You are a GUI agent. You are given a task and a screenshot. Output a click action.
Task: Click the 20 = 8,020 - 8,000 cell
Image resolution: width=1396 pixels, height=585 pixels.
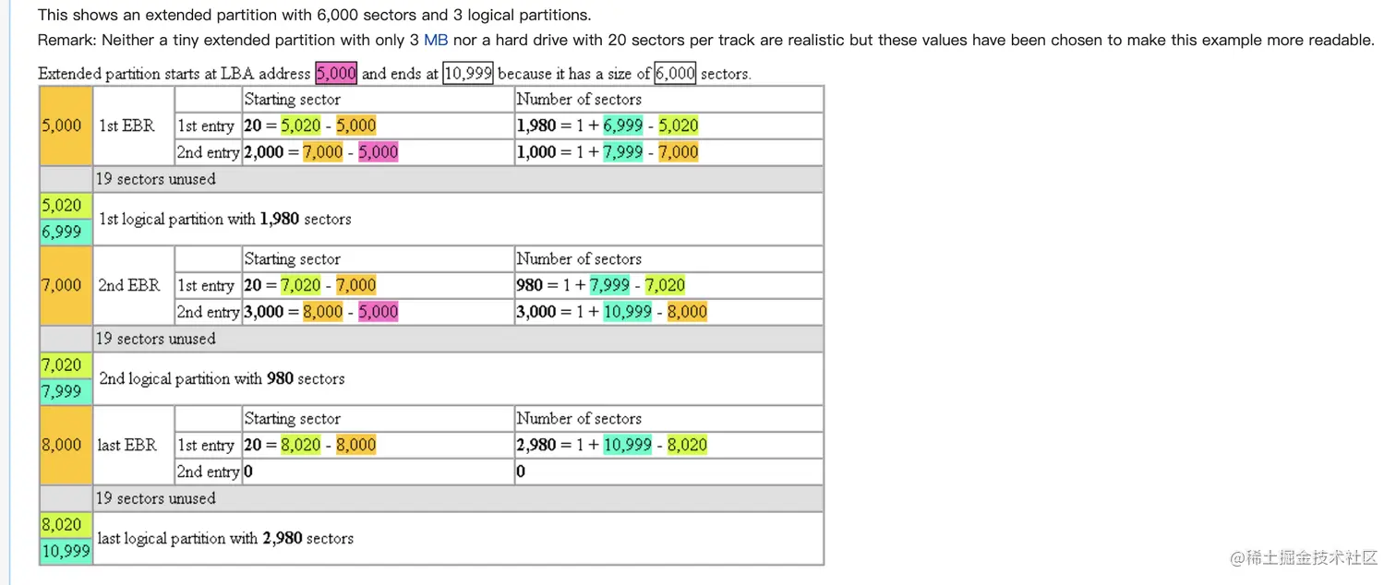(x=378, y=445)
